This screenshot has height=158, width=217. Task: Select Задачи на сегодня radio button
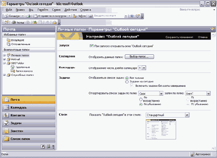click(127, 82)
